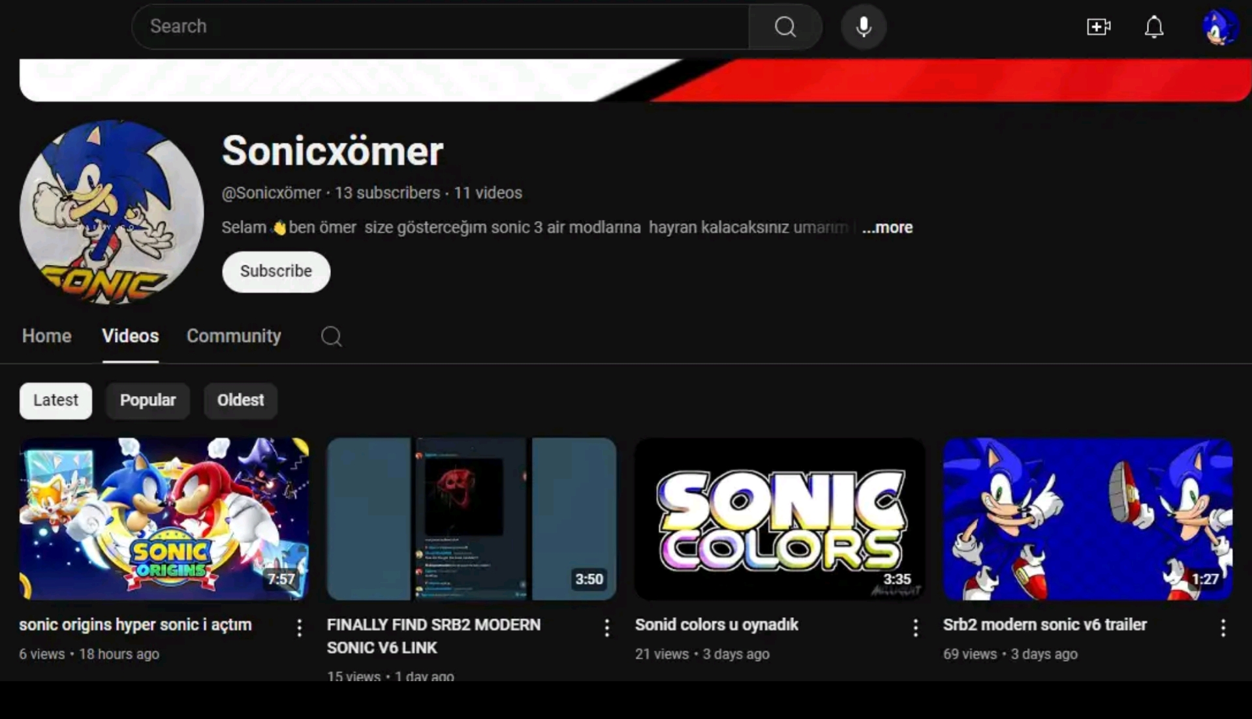This screenshot has width=1252, height=719.
Task: Search within the channel using magnifier icon
Action: click(x=331, y=336)
